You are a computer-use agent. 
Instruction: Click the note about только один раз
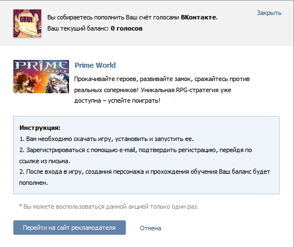[x=109, y=206]
